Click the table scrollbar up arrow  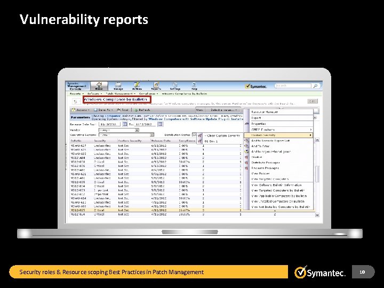317,140
